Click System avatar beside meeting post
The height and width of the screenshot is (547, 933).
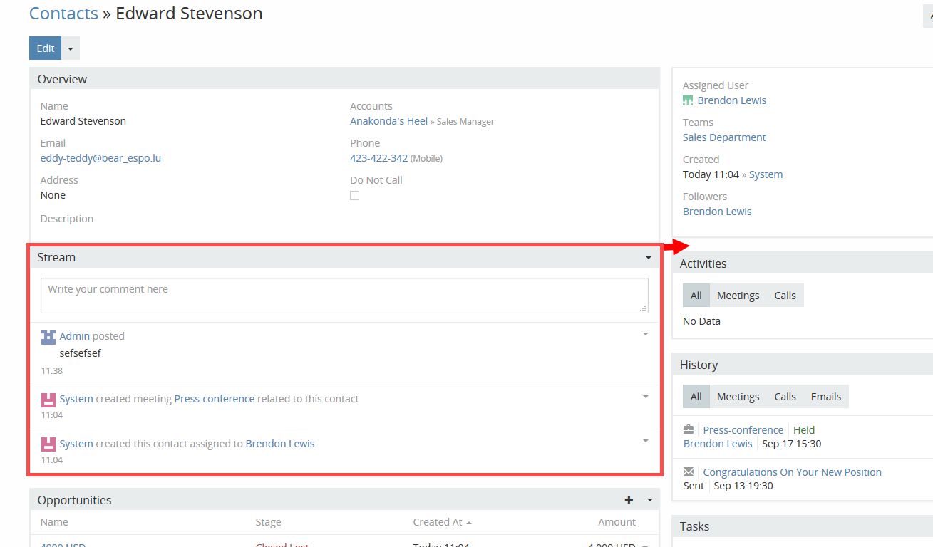(48, 400)
